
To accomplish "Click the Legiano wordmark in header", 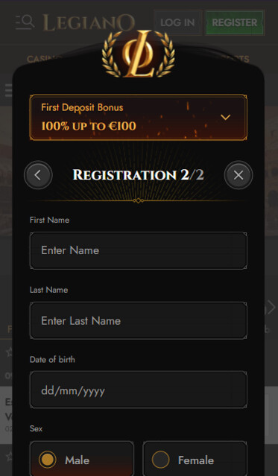I will click(89, 23).
